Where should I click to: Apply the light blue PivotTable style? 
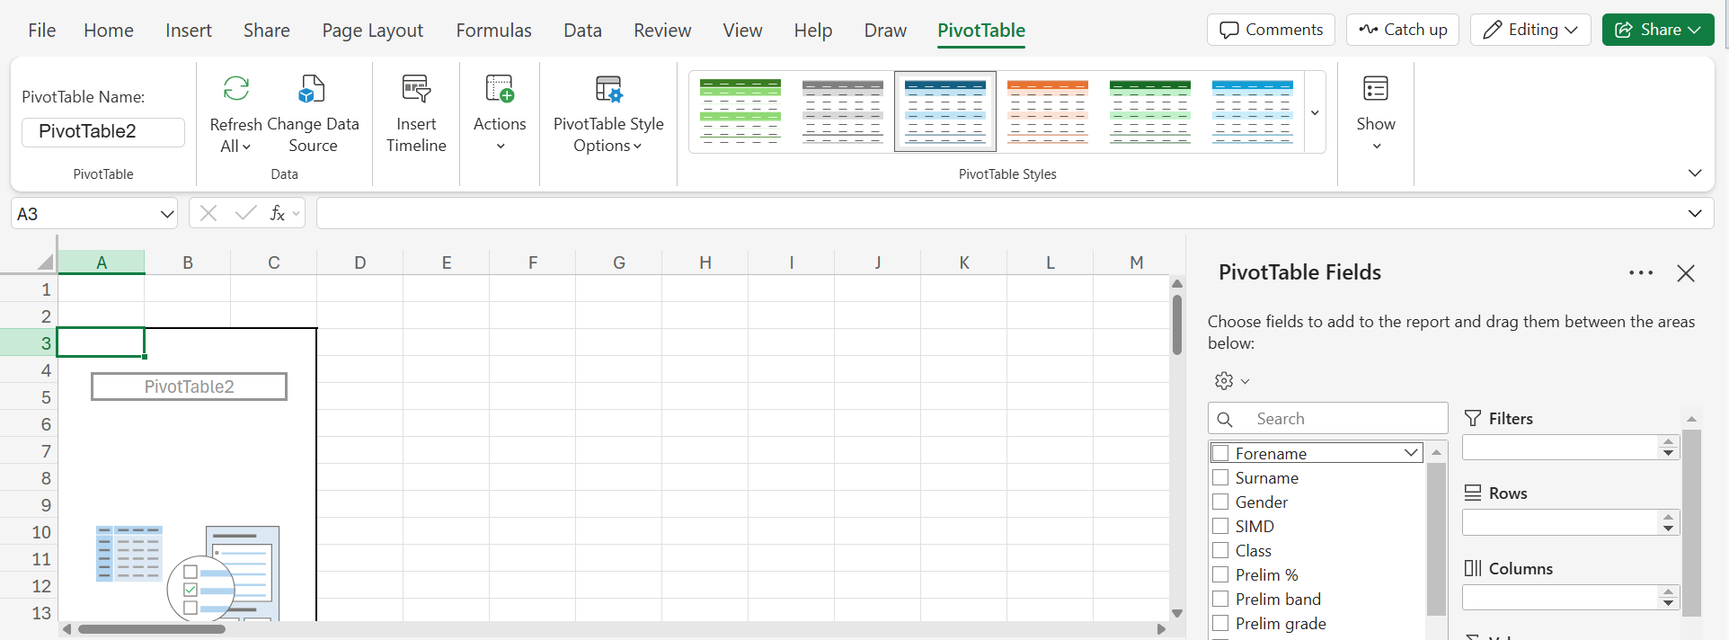point(1253,111)
